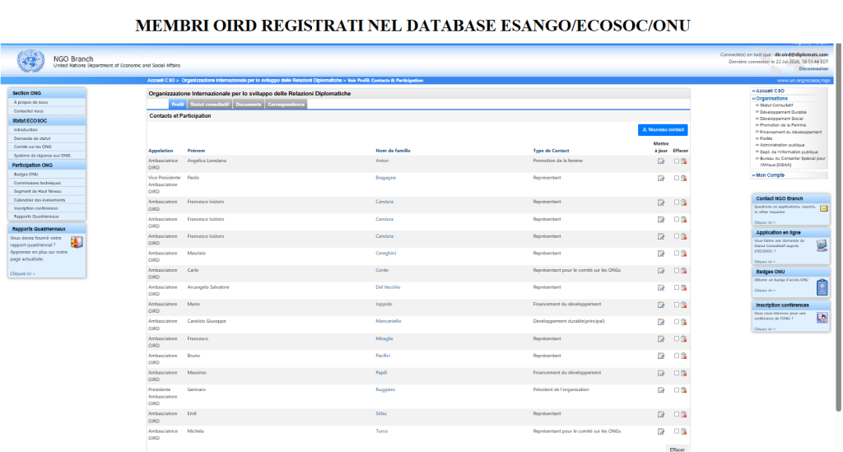The width and height of the screenshot is (843, 452).
Task: Click Cliquez ici in Rapports Quadriennaux box
Action: [x=22, y=273]
